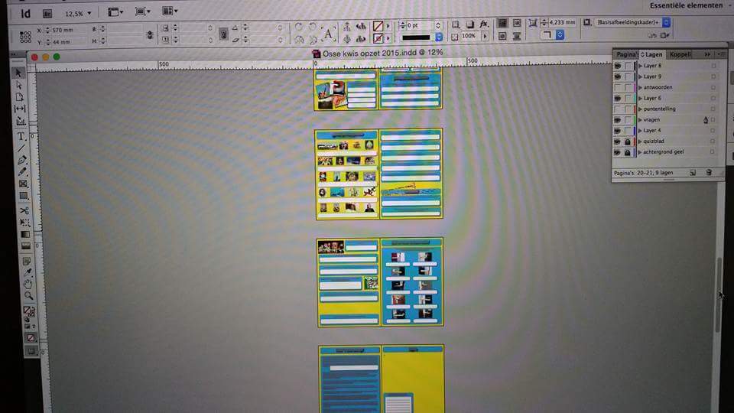Show the antwoorden layer

coord(618,87)
